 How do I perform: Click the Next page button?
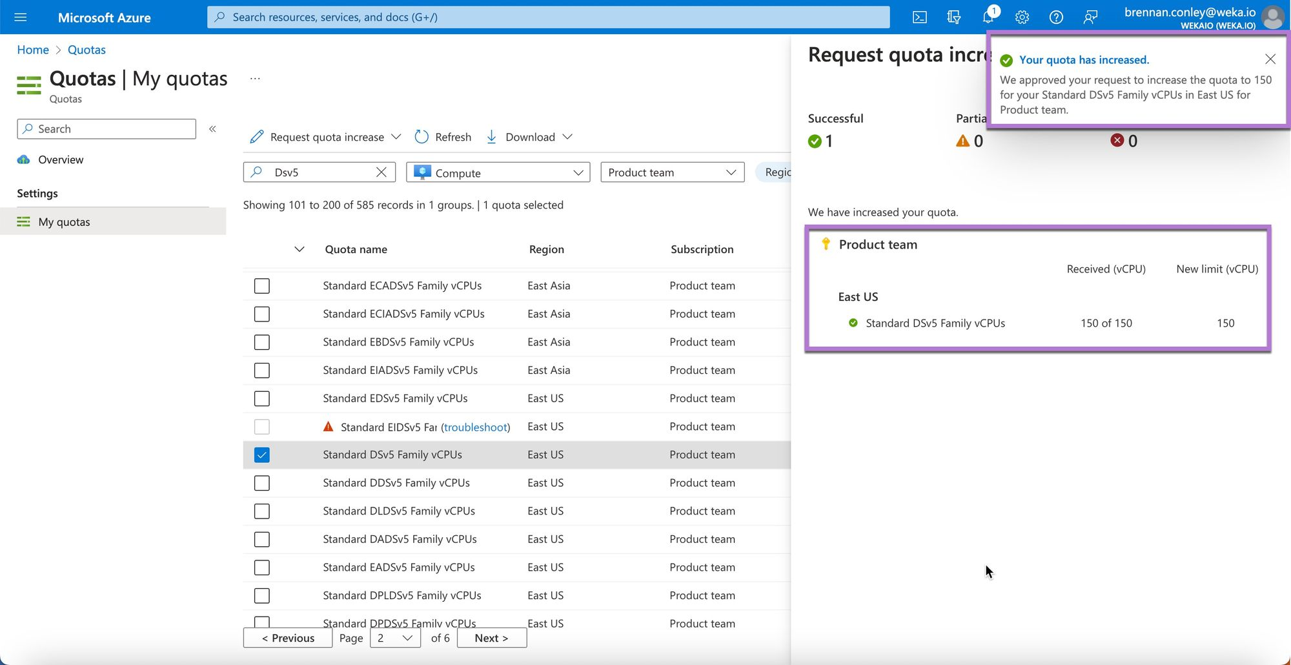(x=491, y=638)
